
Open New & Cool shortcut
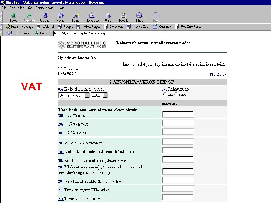point(138,27)
